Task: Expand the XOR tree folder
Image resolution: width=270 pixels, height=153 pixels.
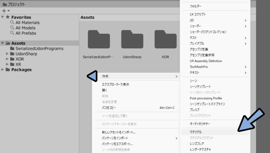Action: (x=7, y=59)
